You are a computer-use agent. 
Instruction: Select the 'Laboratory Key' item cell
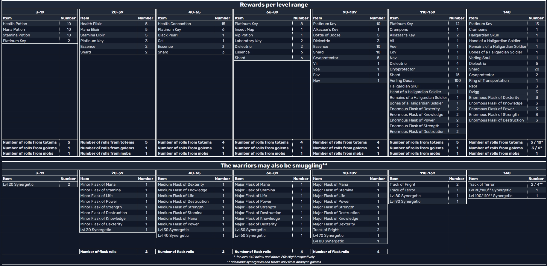tap(263, 41)
